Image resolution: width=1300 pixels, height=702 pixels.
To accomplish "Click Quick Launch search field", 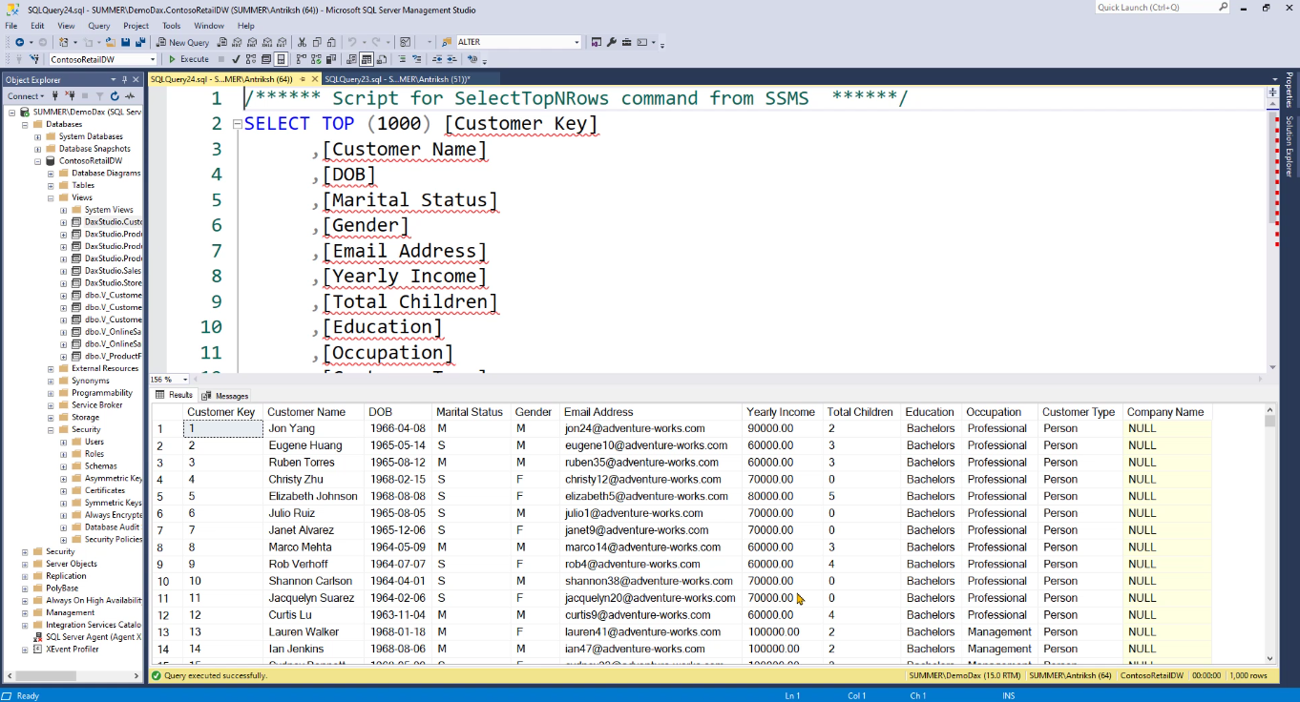I will [1163, 8].
